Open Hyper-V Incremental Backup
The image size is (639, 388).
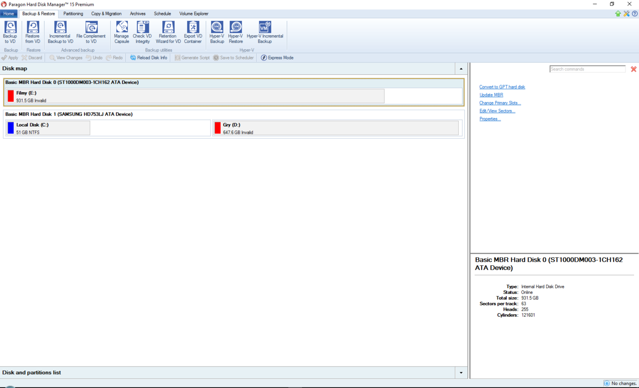tap(265, 32)
